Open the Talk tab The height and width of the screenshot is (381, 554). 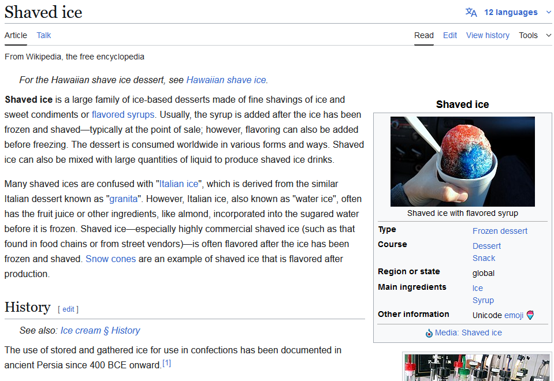point(44,35)
